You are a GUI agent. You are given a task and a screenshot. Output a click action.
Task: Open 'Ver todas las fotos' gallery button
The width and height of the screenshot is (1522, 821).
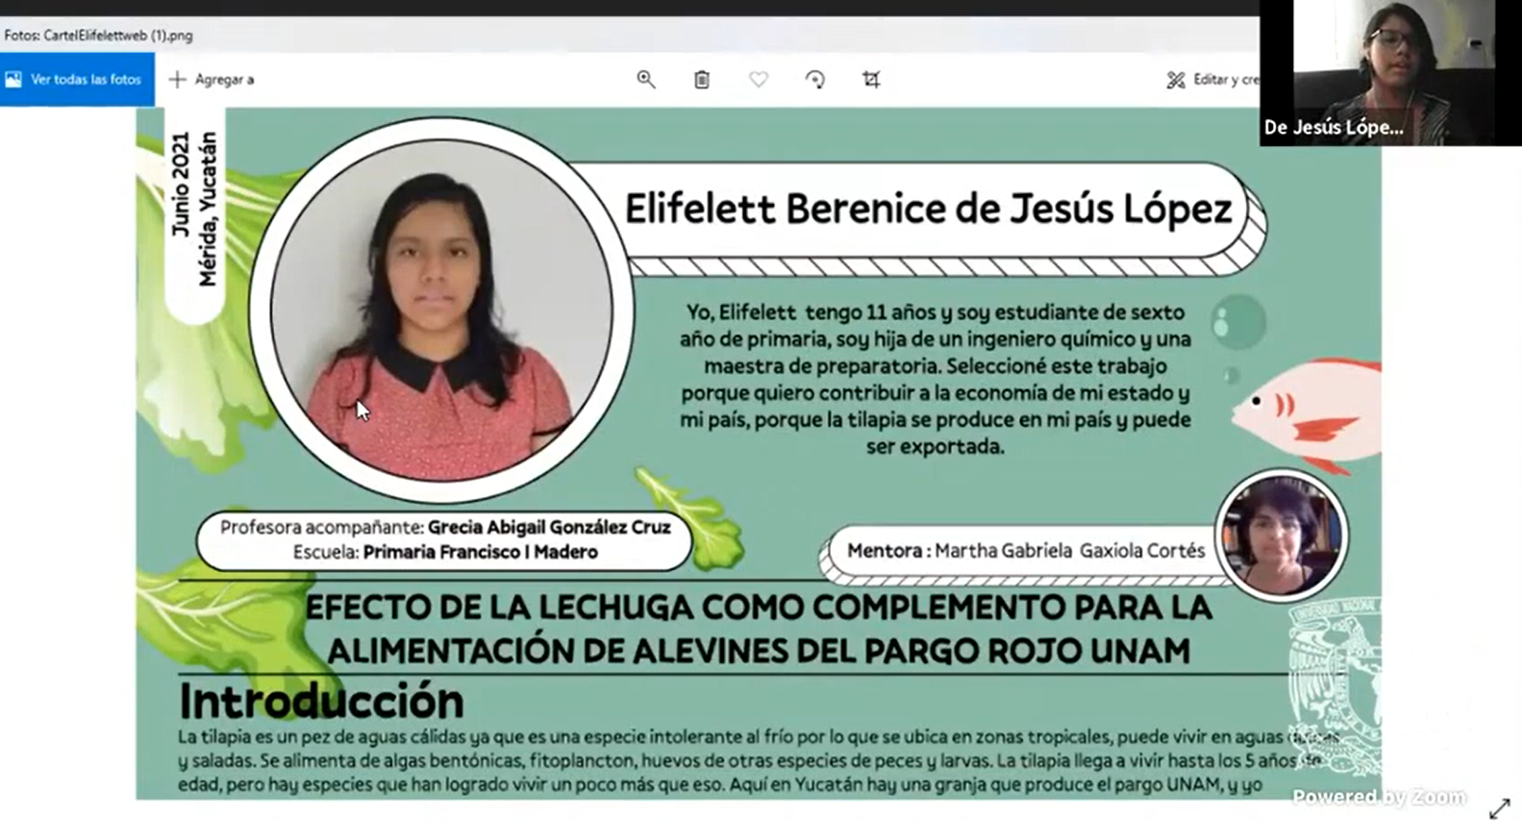tap(77, 80)
